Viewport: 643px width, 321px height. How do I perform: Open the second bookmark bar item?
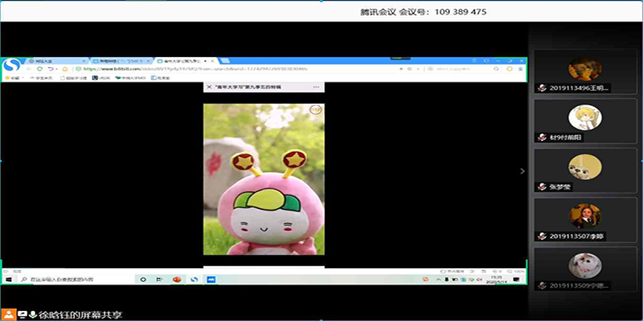click(x=41, y=78)
